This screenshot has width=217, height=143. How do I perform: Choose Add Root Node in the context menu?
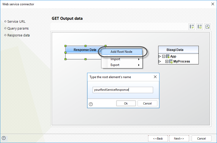(x=122, y=52)
